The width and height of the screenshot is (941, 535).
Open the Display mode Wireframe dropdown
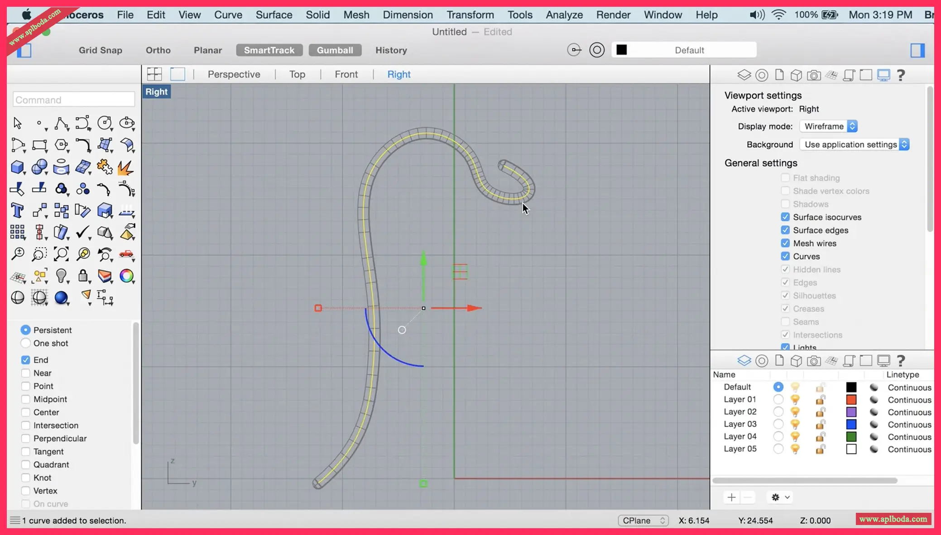(829, 126)
